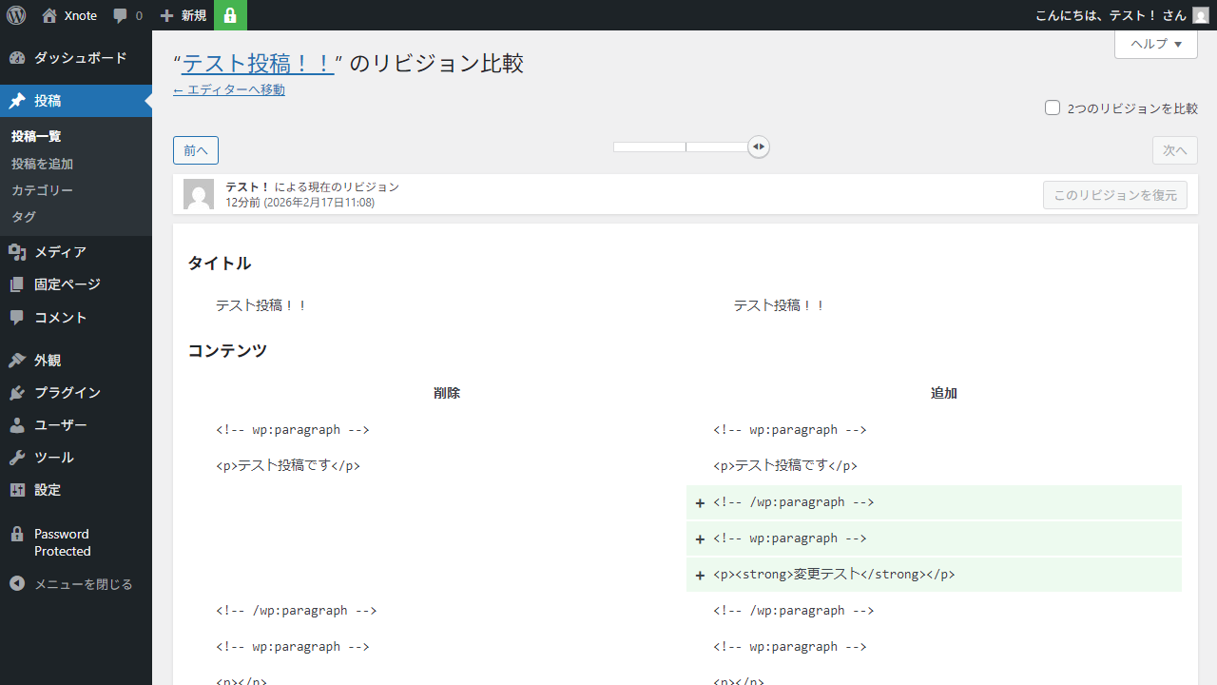Follow the エディターへ移動 link

click(x=228, y=89)
